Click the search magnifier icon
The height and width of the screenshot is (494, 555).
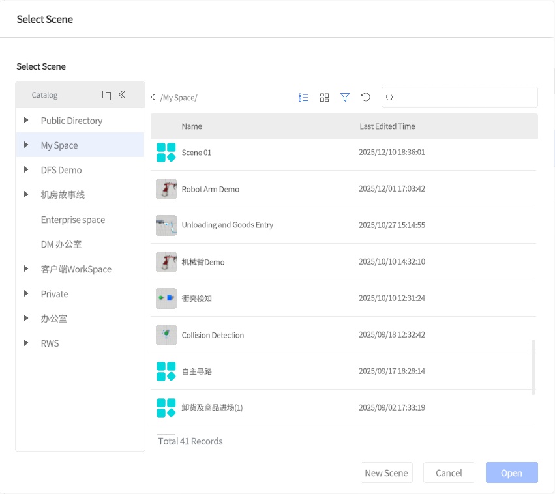(389, 97)
